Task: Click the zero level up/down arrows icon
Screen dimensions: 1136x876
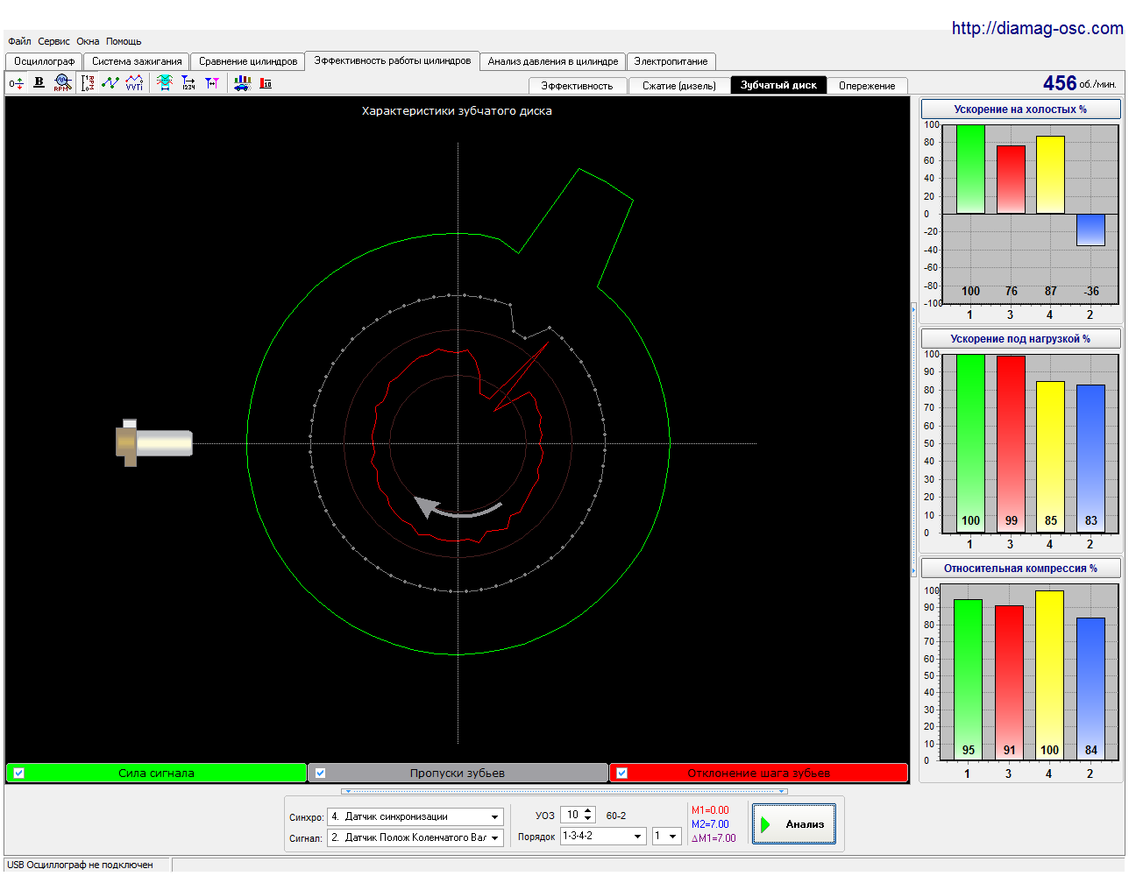Action: [16, 83]
